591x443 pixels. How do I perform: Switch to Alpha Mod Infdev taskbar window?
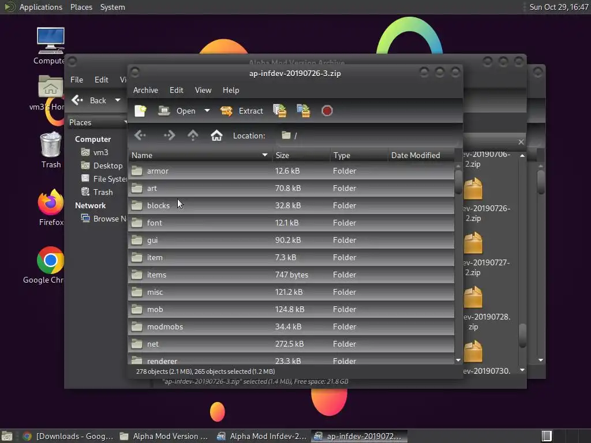coord(263,436)
